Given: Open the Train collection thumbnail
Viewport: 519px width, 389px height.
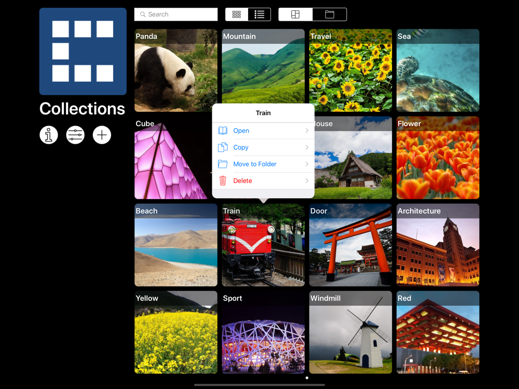Looking at the screenshot, I should (x=263, y=245).
